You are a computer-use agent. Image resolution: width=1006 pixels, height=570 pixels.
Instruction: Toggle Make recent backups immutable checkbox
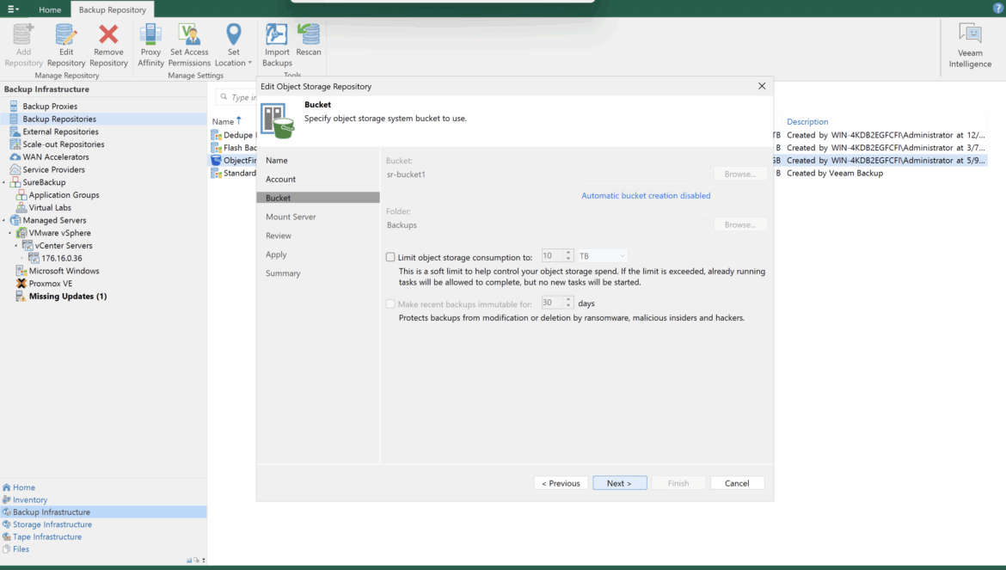(x=390, y=304)
